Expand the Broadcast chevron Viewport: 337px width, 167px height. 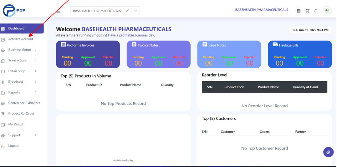point(35,82)
